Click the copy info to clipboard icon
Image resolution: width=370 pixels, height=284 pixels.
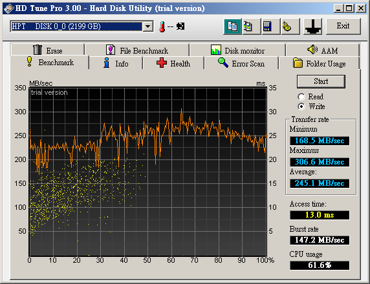[x=232, y=26]
